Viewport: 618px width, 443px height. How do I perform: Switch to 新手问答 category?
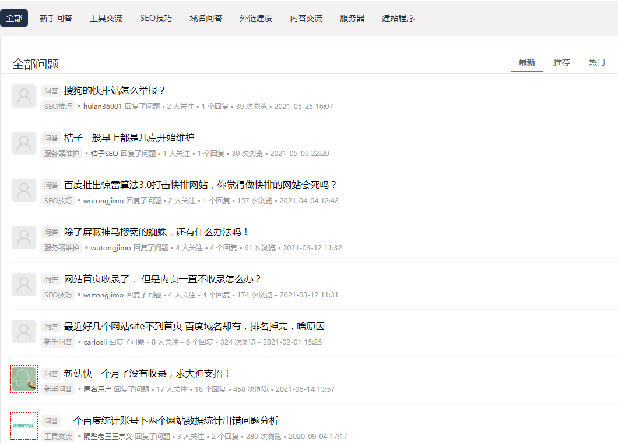[x=56, y=18]
